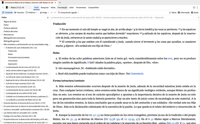Click the Favoritos star button

pos(19,12)
